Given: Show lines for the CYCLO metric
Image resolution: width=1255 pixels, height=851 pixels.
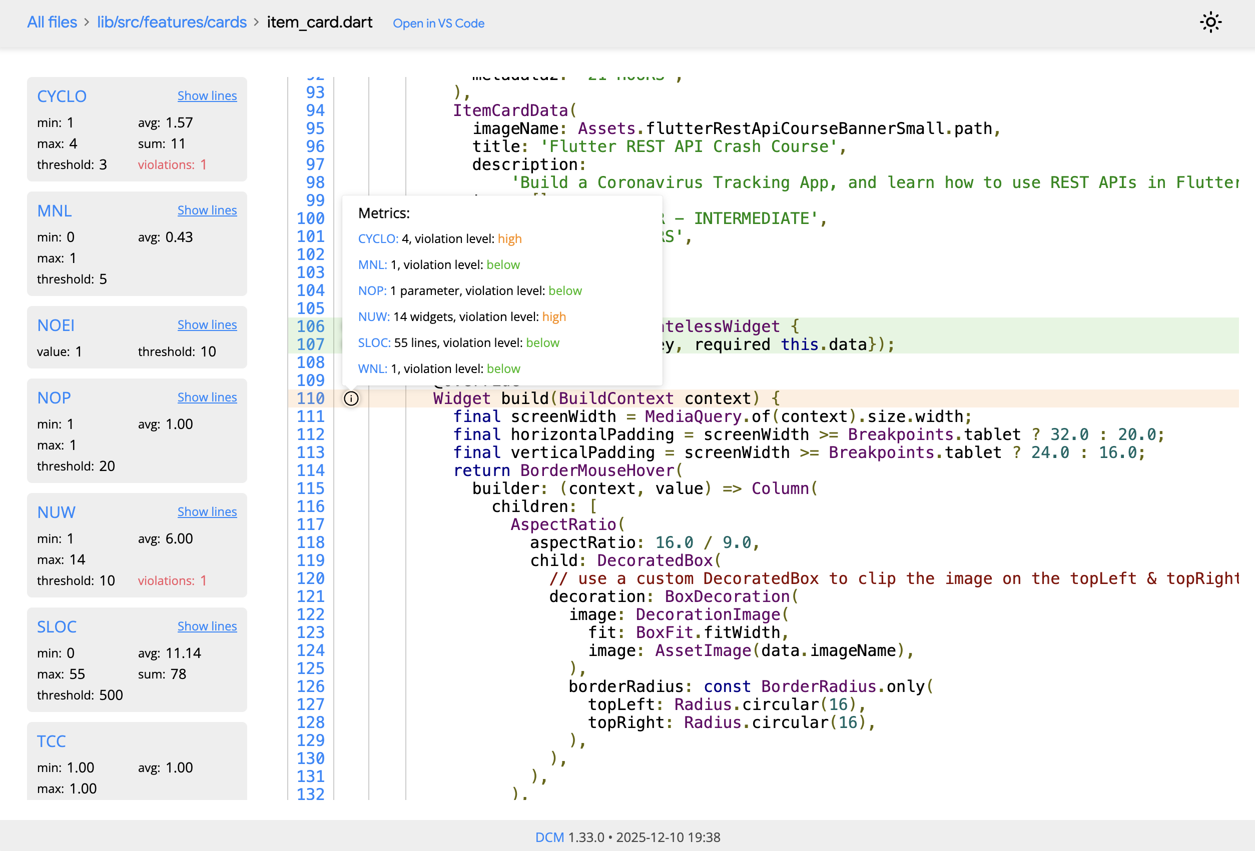Looking at the screenshot, I should coord(207,95).
